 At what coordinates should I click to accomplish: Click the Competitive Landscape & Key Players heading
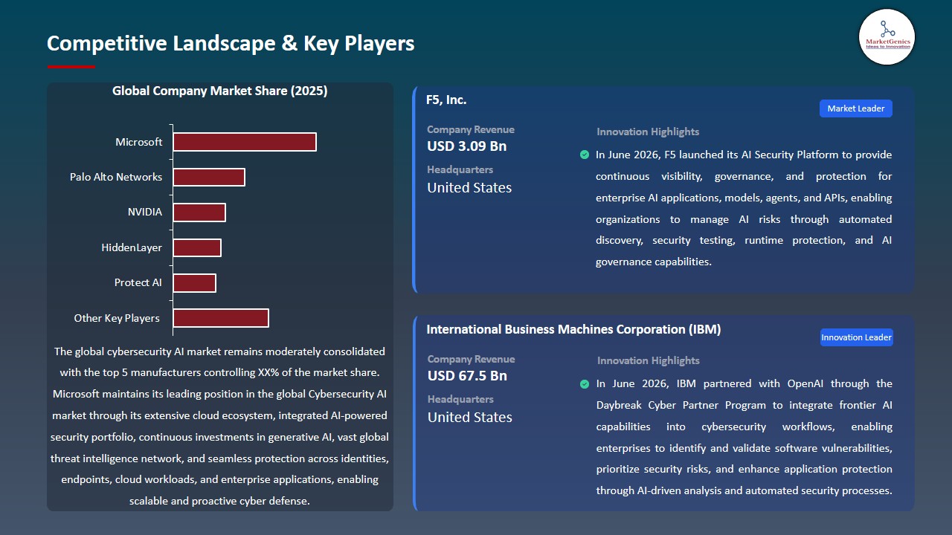pos(231,43)
